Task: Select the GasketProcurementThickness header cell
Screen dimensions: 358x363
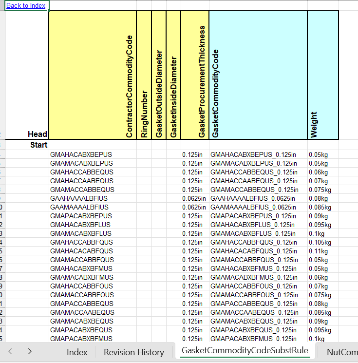Action: click(195, 75)
